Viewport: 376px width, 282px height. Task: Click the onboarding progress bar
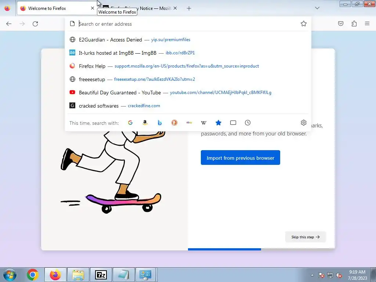(261, 249)
